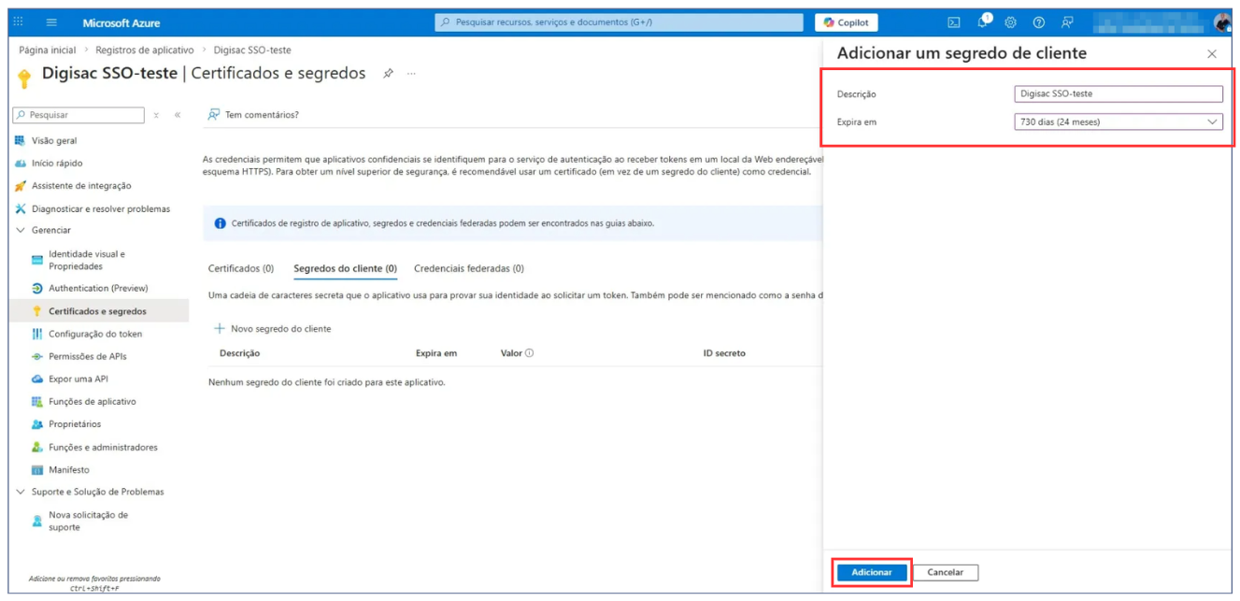Image resolution: width=1240 pixels, height=601 pixels.
Task: Switch to the Certificados tab
Action: click(x=240, y=268)
